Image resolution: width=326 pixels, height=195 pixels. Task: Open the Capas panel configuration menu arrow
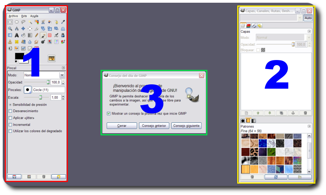[309, 31]
